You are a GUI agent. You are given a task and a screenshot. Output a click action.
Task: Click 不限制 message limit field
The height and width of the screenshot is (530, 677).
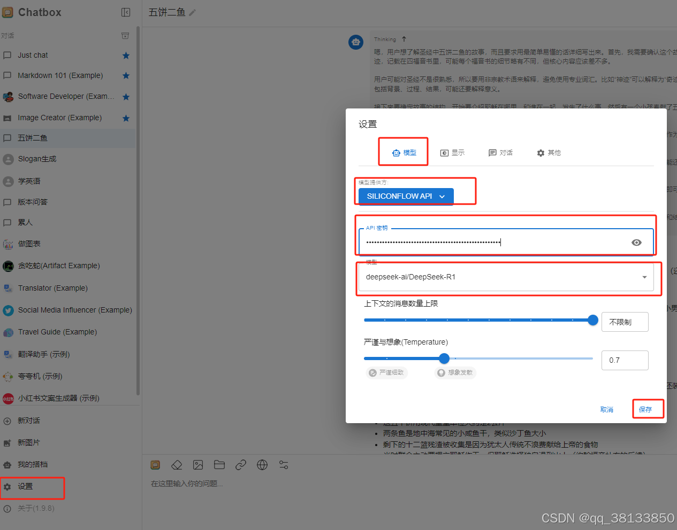[x=625, y=322]
